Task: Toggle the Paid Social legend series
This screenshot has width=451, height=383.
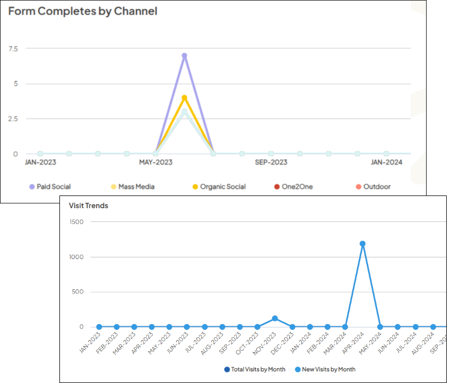Action: pos(50,186)
